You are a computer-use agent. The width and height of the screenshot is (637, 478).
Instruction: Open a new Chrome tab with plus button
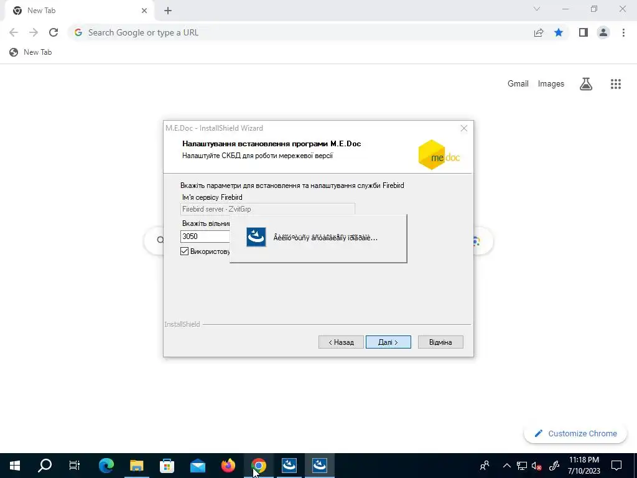168,11
